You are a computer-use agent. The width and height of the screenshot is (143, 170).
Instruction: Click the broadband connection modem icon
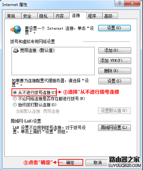pos(16,50)
